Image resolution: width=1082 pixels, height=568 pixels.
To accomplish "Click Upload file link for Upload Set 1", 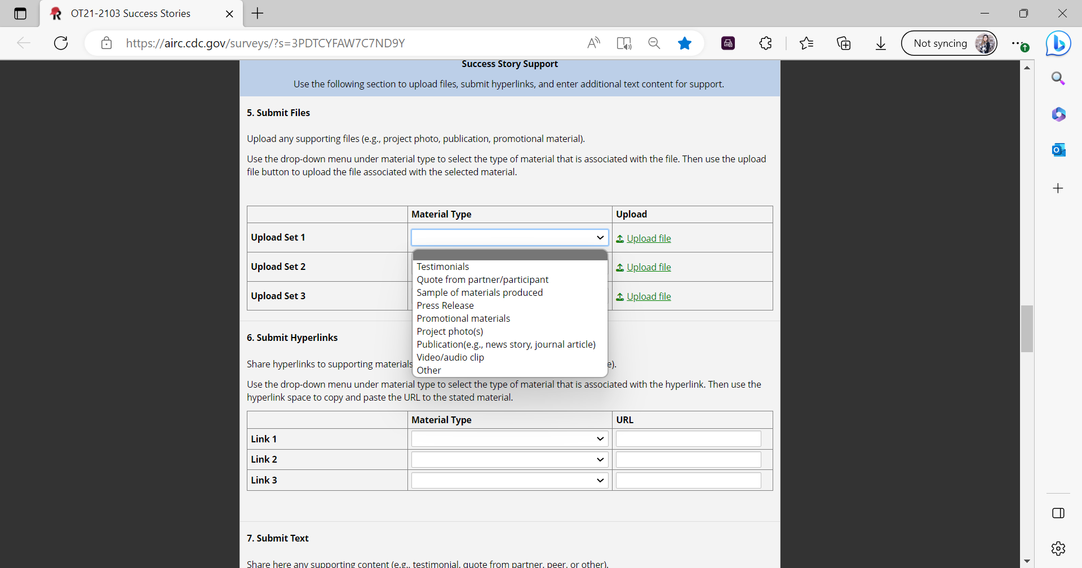I will 648,238.
